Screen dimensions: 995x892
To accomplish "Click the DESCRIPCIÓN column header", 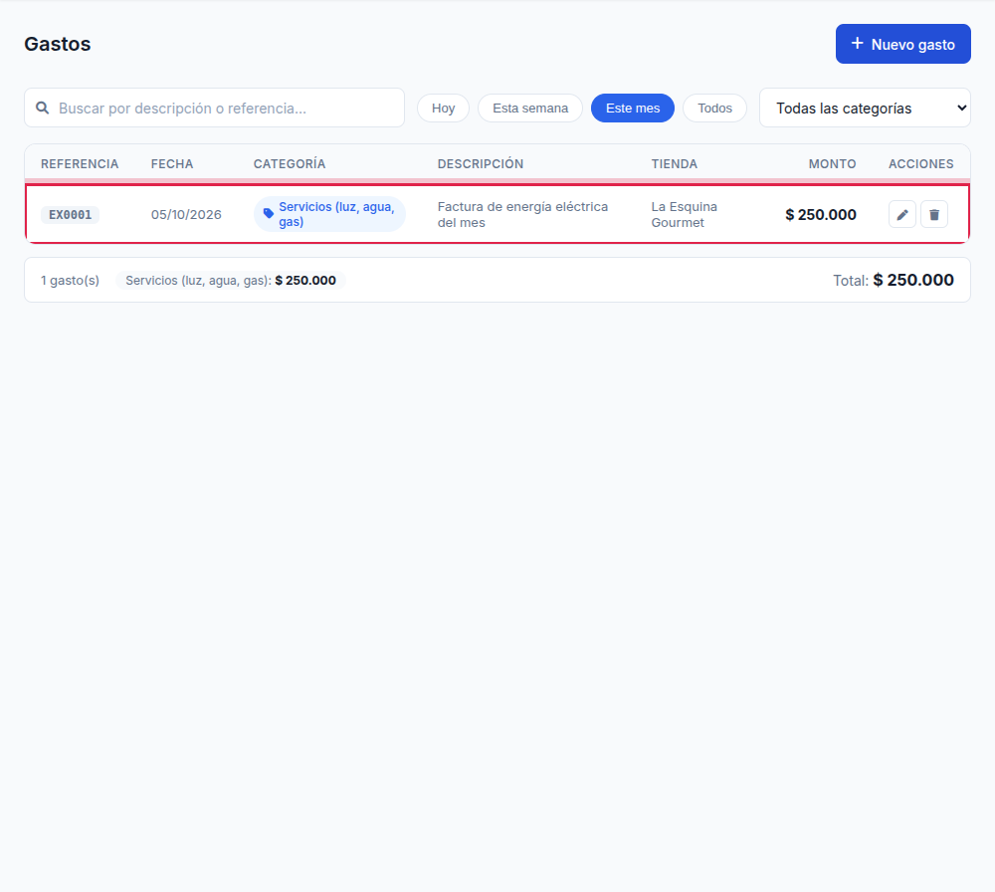I will click(x=481, y=164).
